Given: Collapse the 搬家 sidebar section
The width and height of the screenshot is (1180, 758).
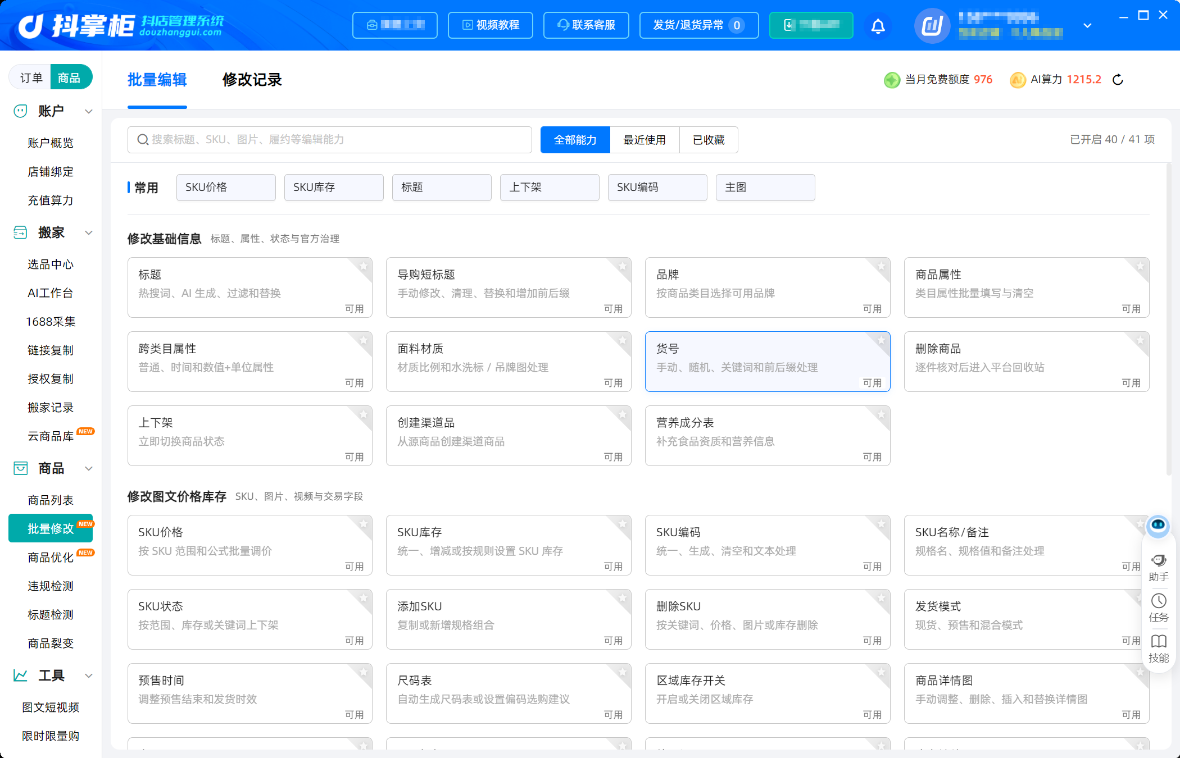Looking at the screenshot, I should tap(88, 232).
